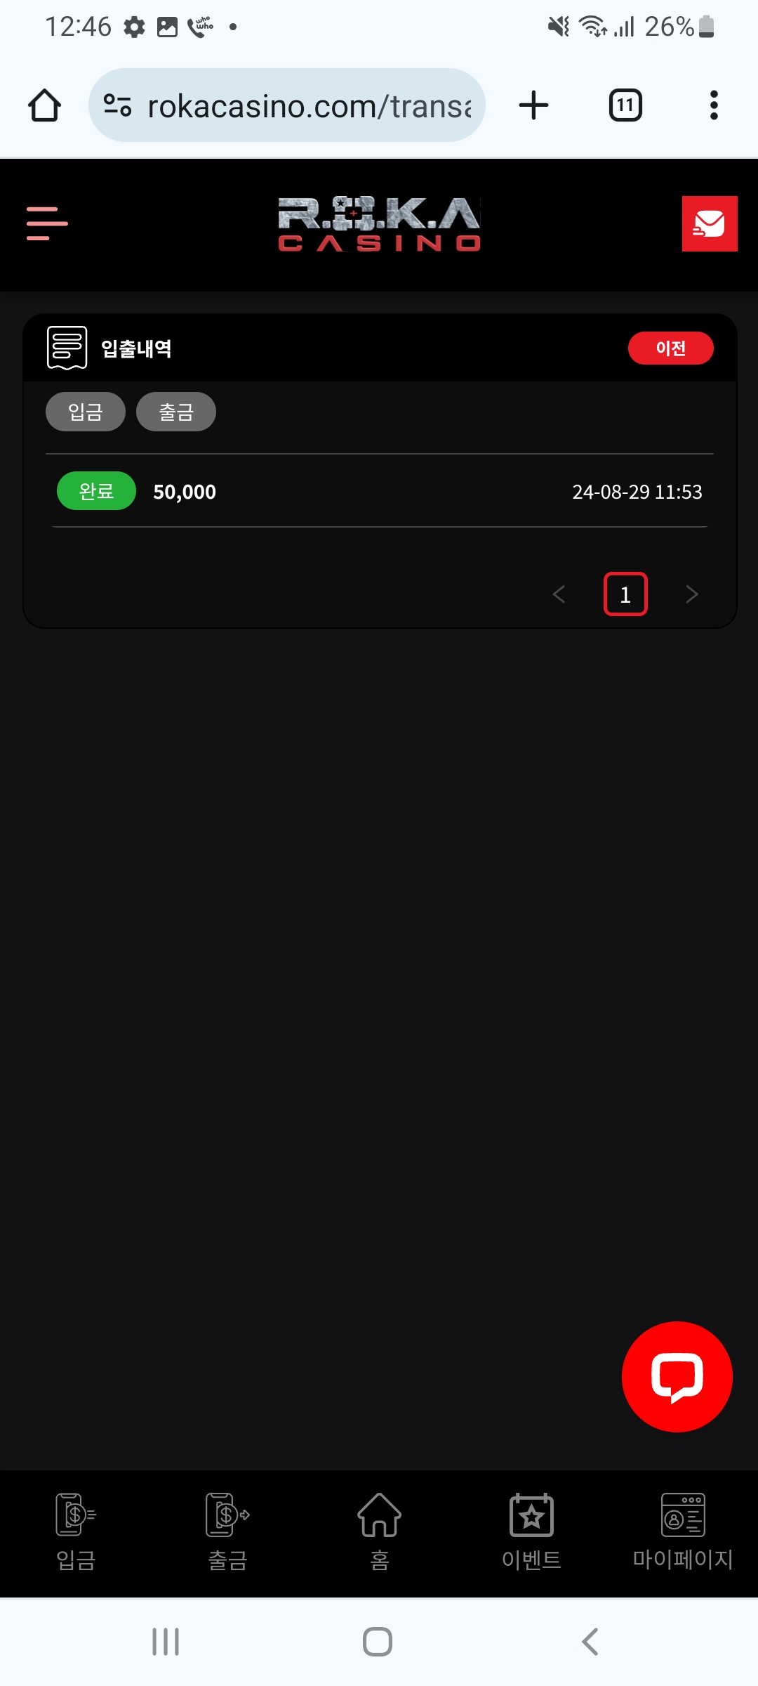
Task: Click the red 이전 button
Action: click(x=671, y=348)
